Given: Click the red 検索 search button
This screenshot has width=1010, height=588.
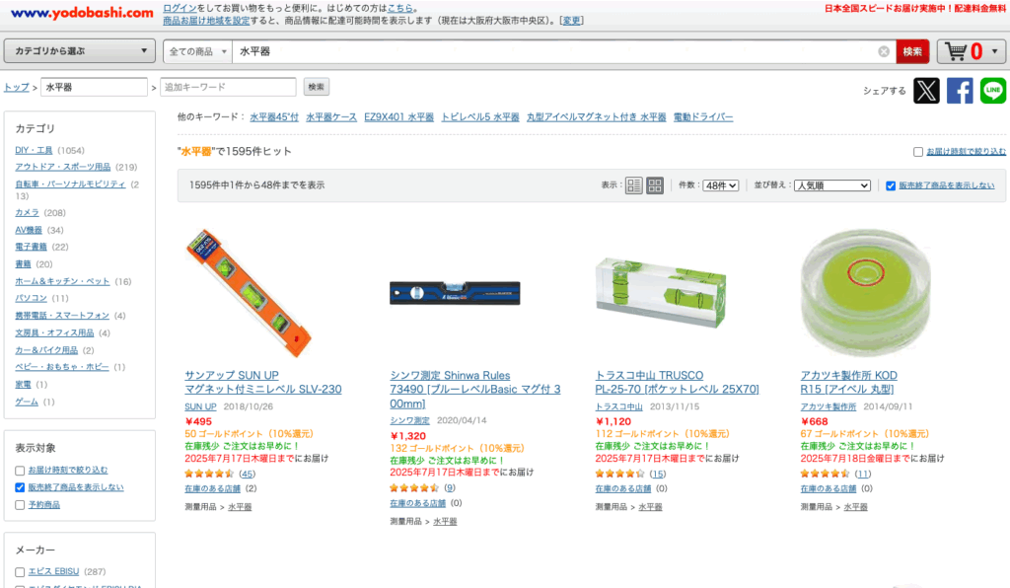Looking at the screenshot, I should tap(912, 51).
